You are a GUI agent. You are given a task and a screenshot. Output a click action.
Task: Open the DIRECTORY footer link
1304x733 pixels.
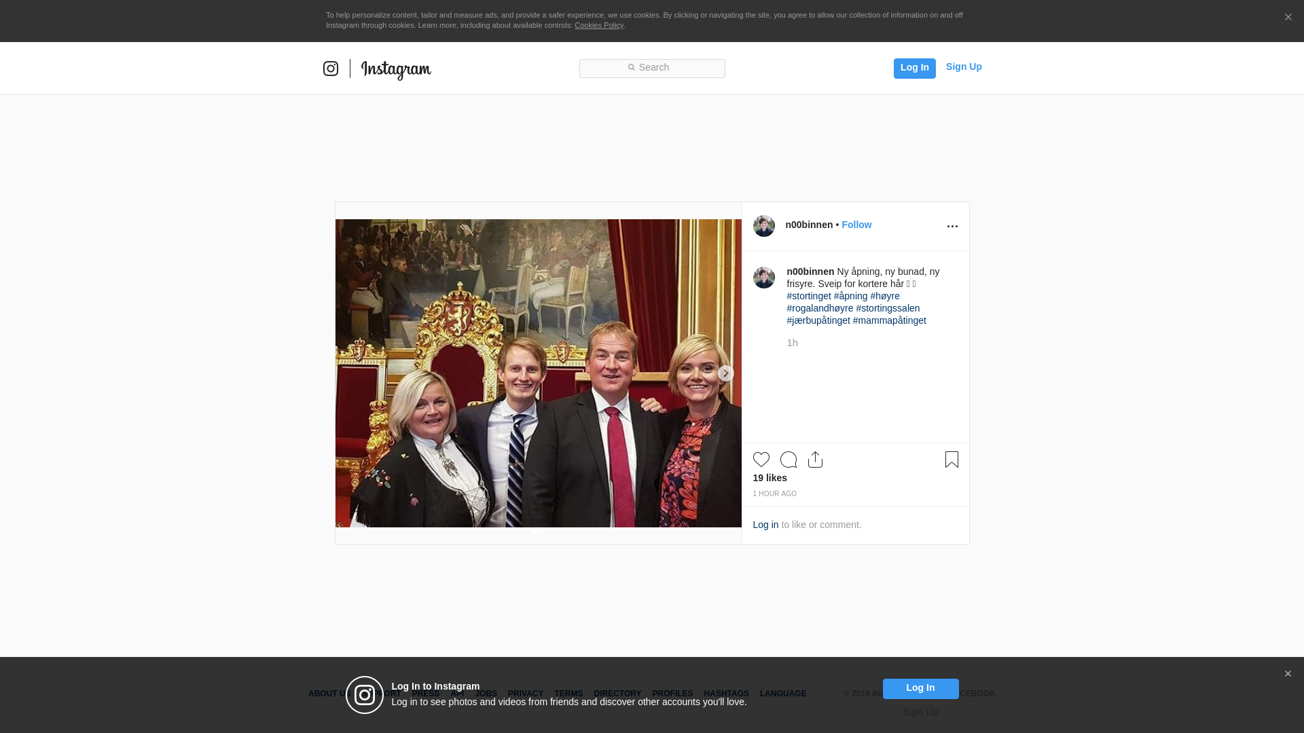pos(617,694)
